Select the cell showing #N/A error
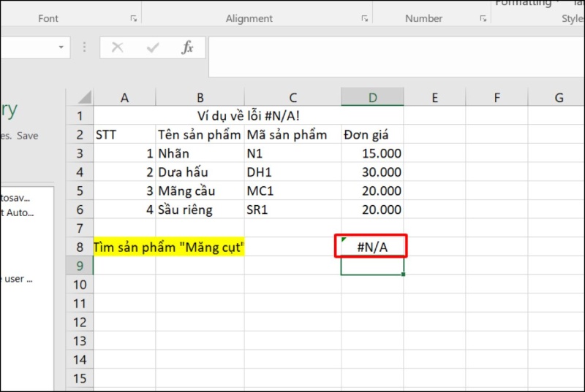 click(372, 247)
